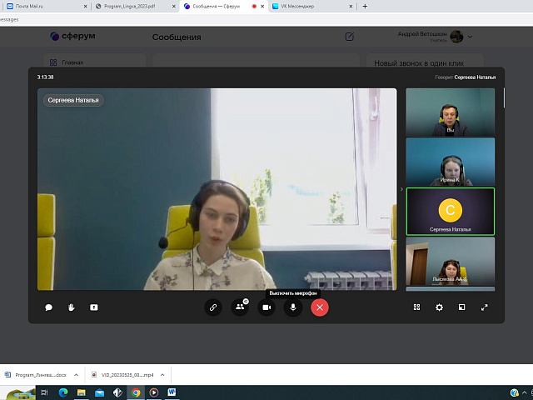Screen dimensions: 533x400
Task: Click the Сферум logo link
Action: point(72,37)
